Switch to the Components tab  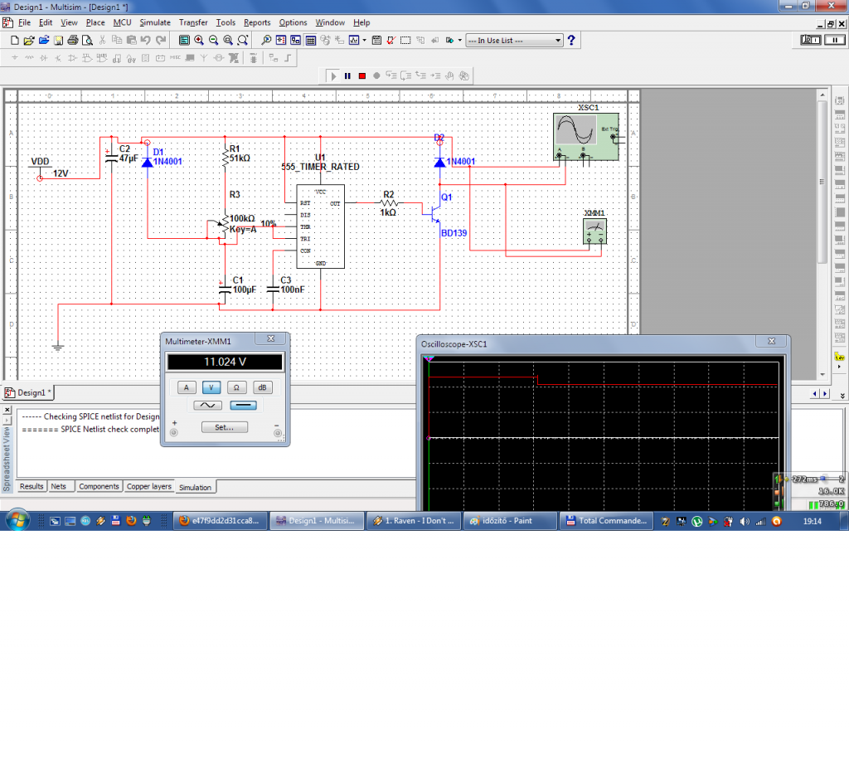click(x=99, y=486)
